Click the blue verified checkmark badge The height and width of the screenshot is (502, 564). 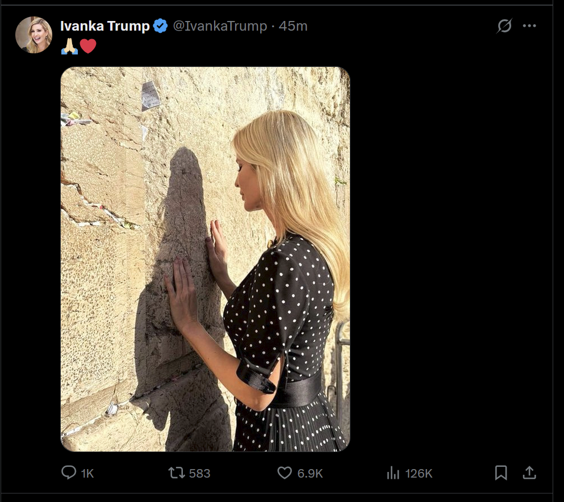pyautogui.click(x=161, y=26)
